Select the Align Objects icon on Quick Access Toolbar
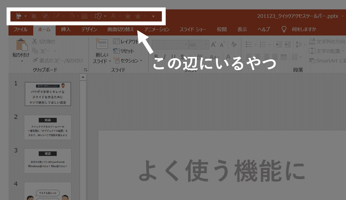Image resolution: width=346 pixels, height=200 pixels. [19, 16]
